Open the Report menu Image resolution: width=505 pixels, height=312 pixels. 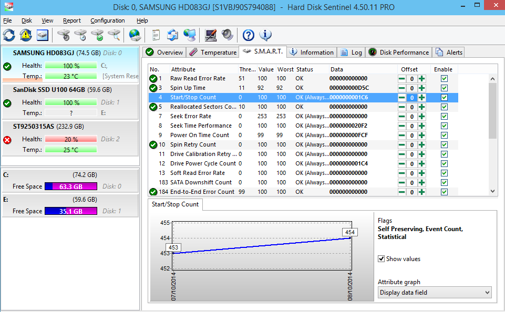click(72, 20)
